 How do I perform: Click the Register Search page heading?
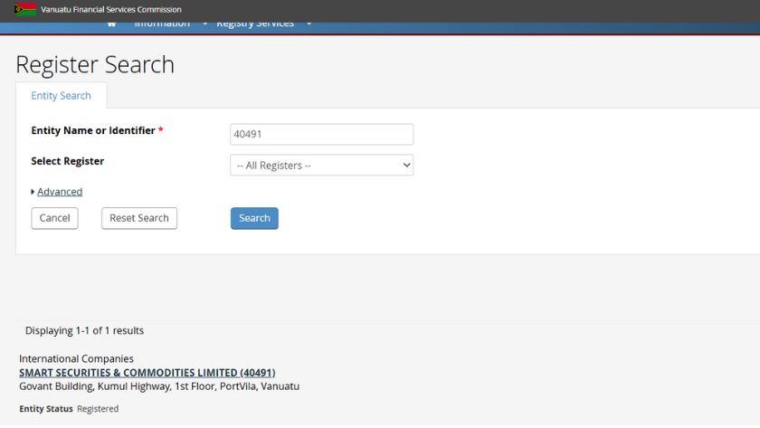click(95, 65)
